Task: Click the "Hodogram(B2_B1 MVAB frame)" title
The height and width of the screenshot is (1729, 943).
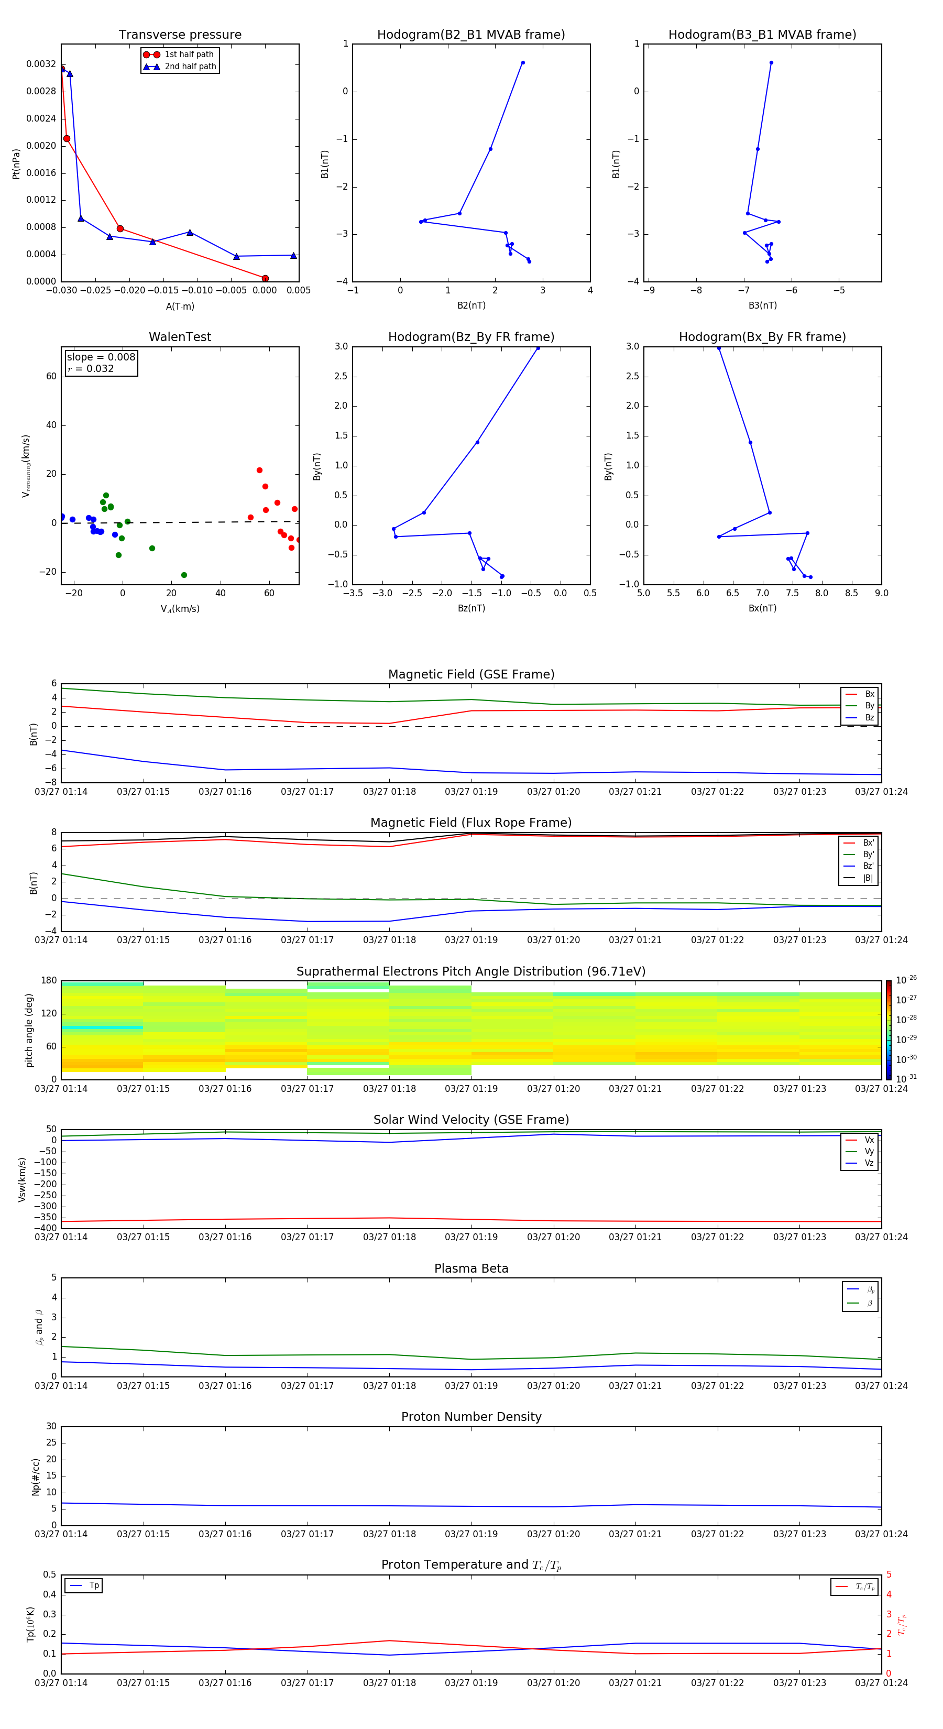Action: coord(471,35)
